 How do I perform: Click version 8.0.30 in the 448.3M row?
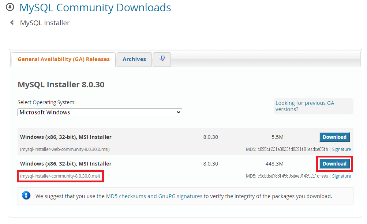pos(210,164)
